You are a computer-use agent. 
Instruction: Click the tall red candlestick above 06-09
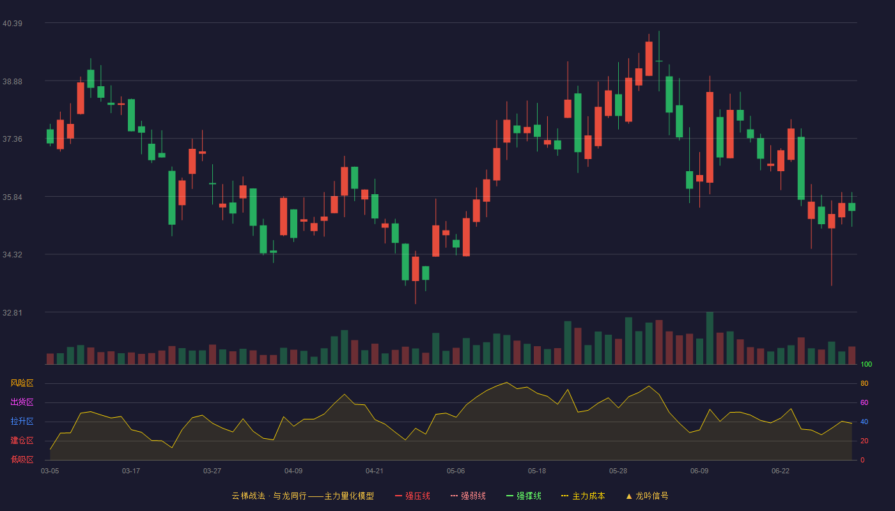coord(710,137)
